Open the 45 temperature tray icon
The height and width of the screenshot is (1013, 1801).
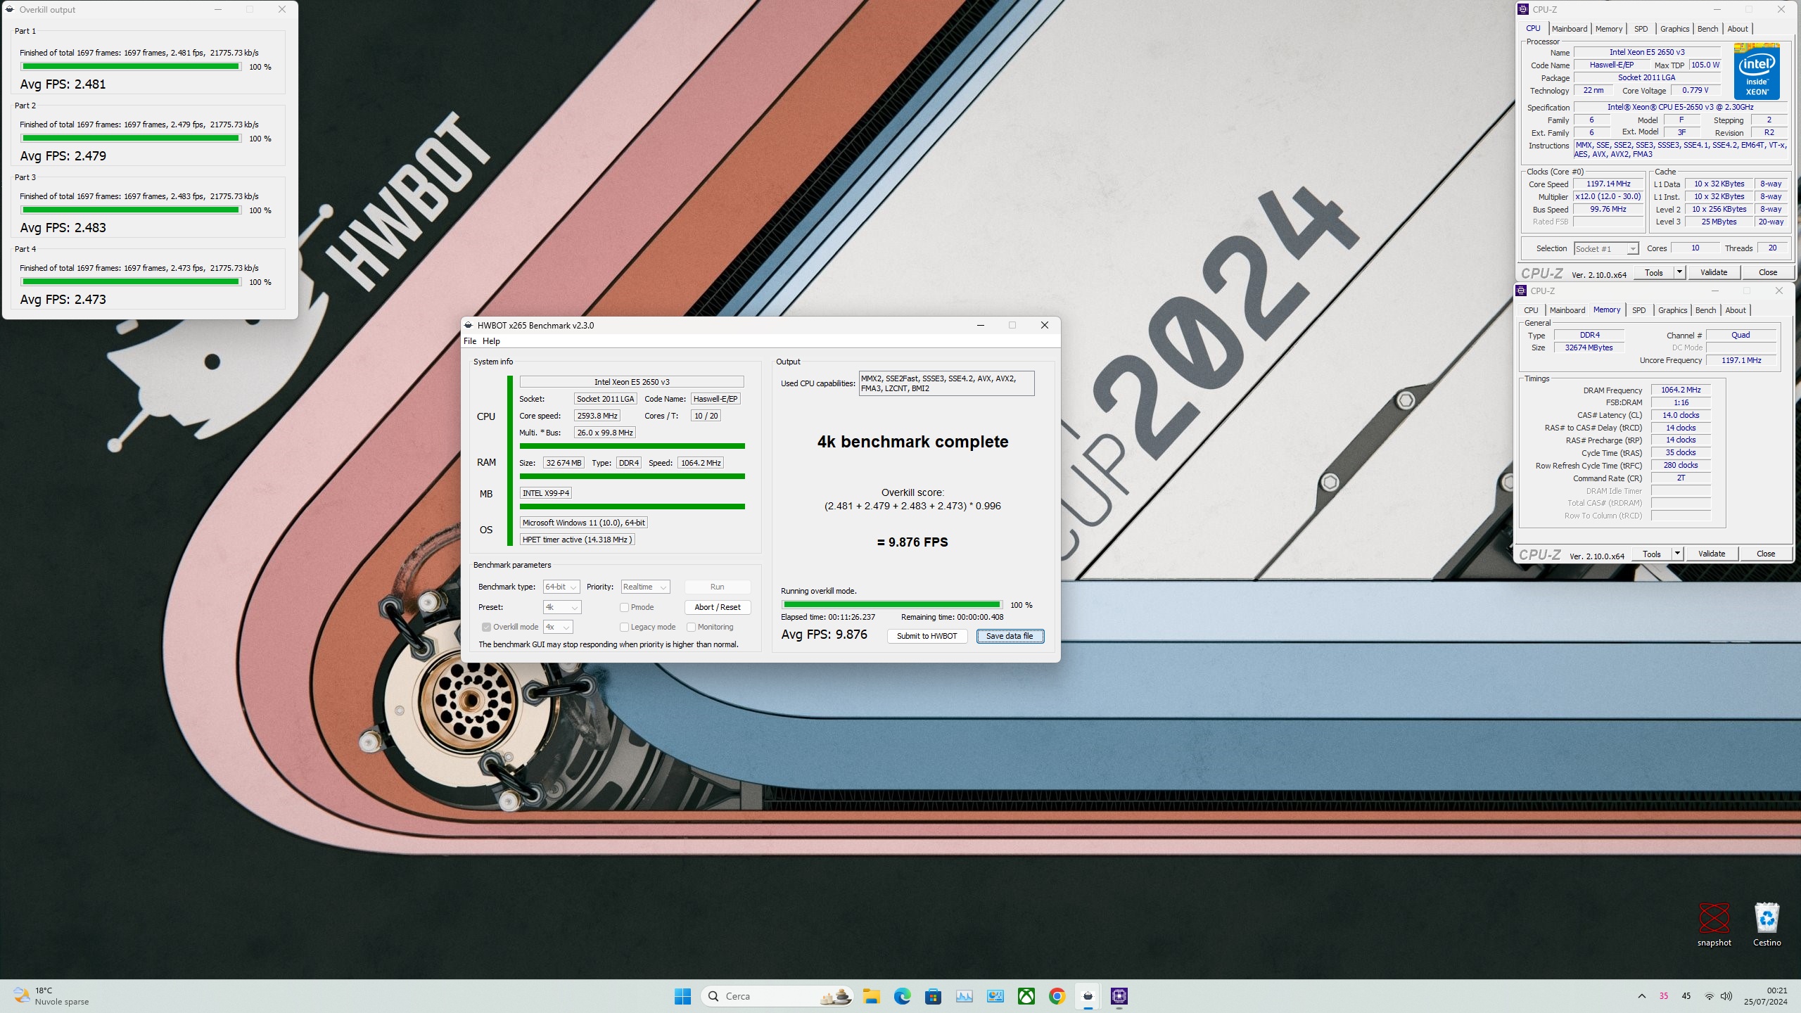(1686, 996)
